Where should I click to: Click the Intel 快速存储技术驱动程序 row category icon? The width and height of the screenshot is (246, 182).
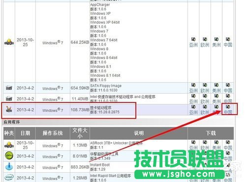[x=9, y=98]
